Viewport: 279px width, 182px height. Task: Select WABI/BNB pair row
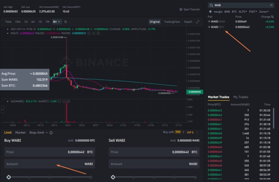241,21
